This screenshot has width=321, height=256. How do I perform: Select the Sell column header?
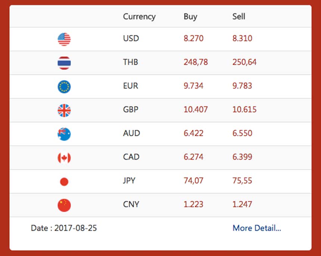tap(239, 17)
